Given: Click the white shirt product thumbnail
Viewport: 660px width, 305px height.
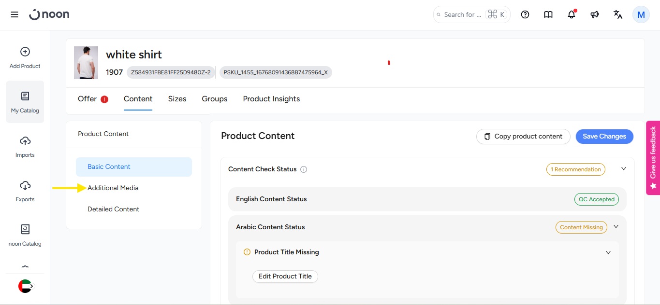Looking at the screenshot, I should click(x=86, y=63).
